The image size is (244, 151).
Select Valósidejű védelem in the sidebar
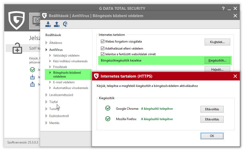click(x=66, y=56)
